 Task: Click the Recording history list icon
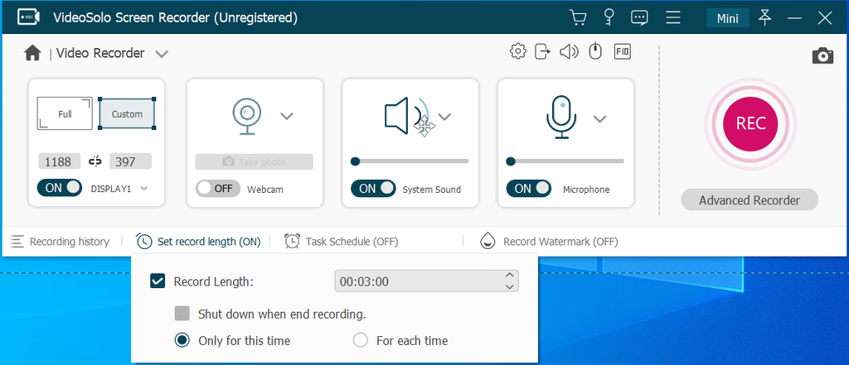point(17,241)
